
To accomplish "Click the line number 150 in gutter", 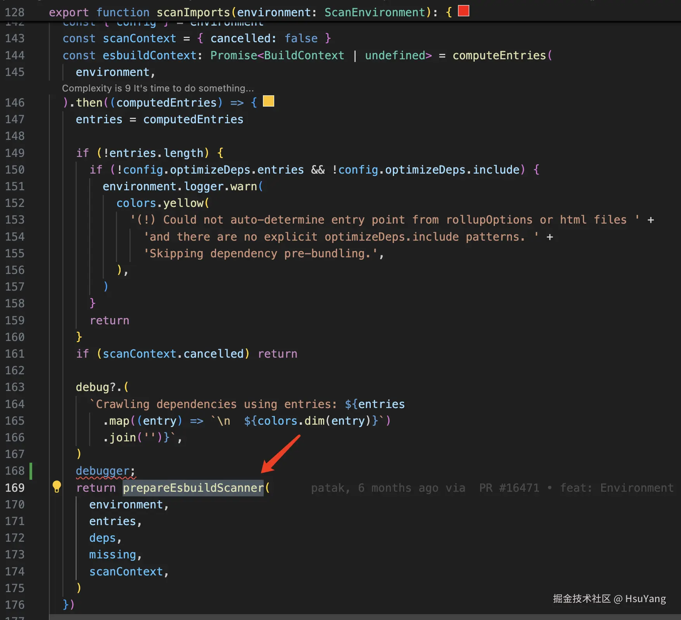I will coord(15,170).
